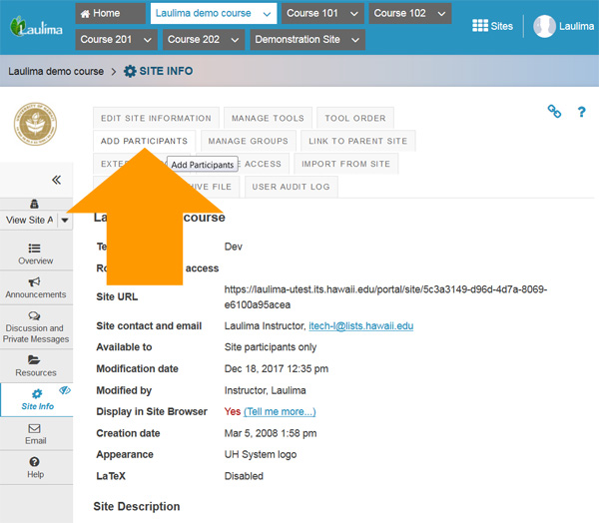Expand Course 201 dropdown arrow

point(148,40)
